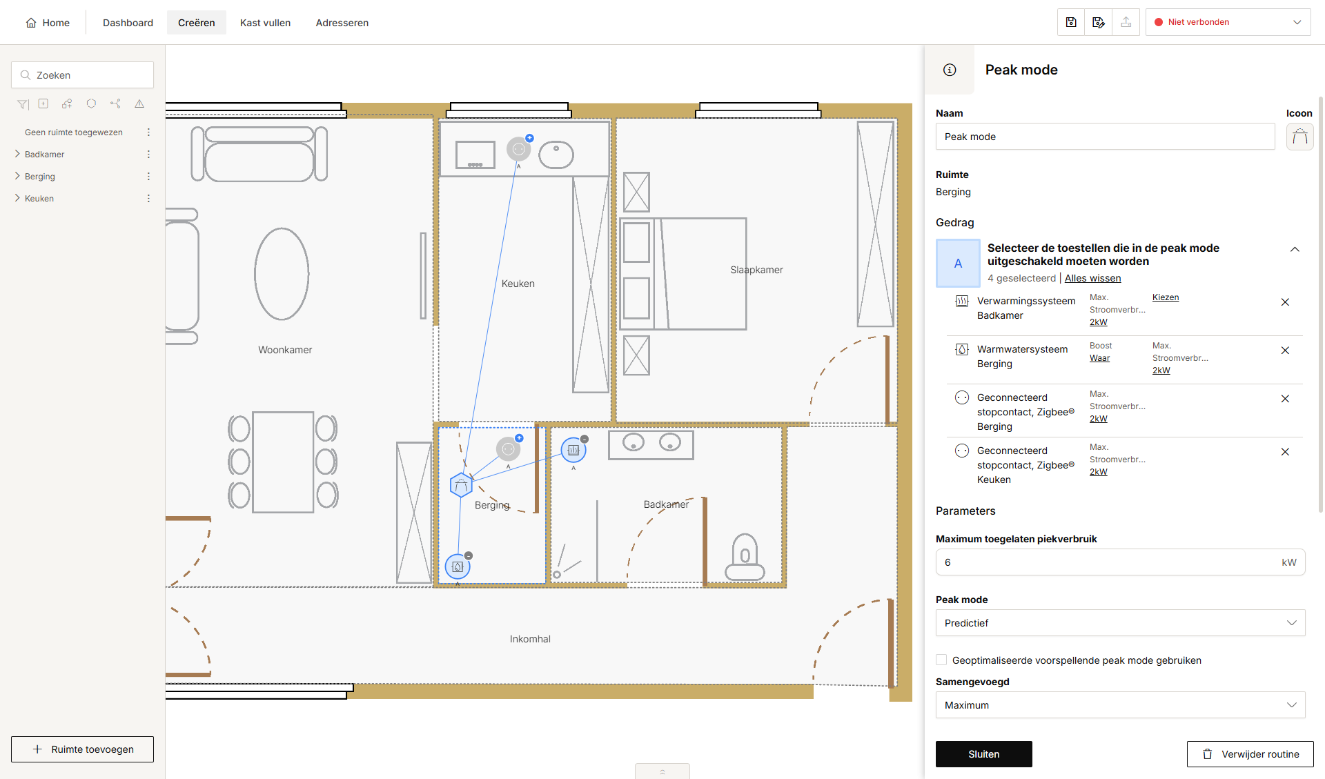
Task: Click the add shapes icon in the sidebar
Action: coord(67,103)
